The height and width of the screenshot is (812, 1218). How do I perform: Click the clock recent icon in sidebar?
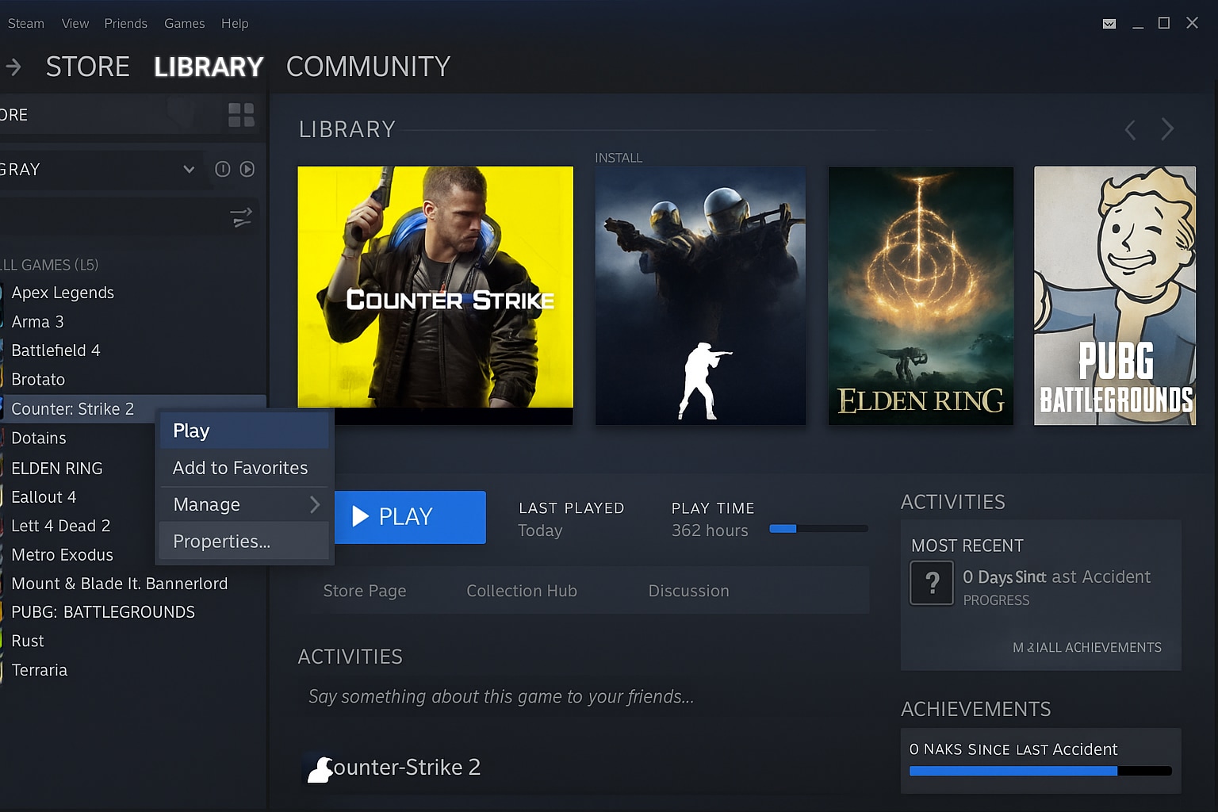[223, 169]
